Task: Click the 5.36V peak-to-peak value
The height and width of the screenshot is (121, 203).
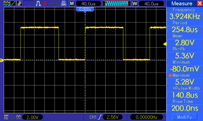Action: coord(185,56)
